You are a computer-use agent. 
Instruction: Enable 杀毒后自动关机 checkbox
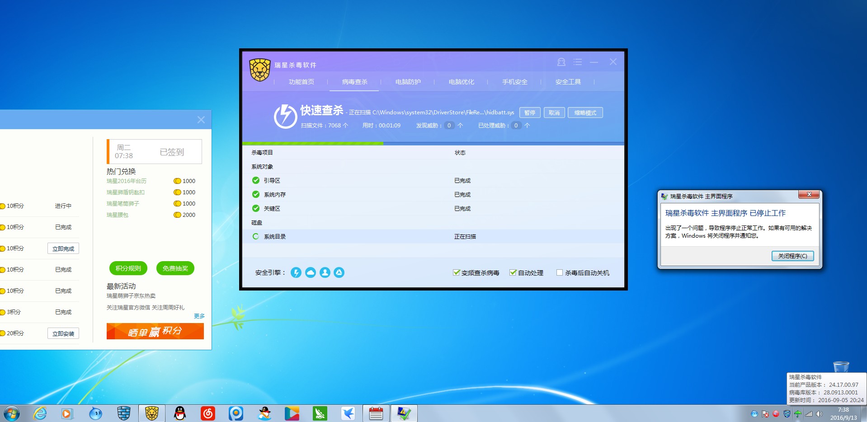560,272
